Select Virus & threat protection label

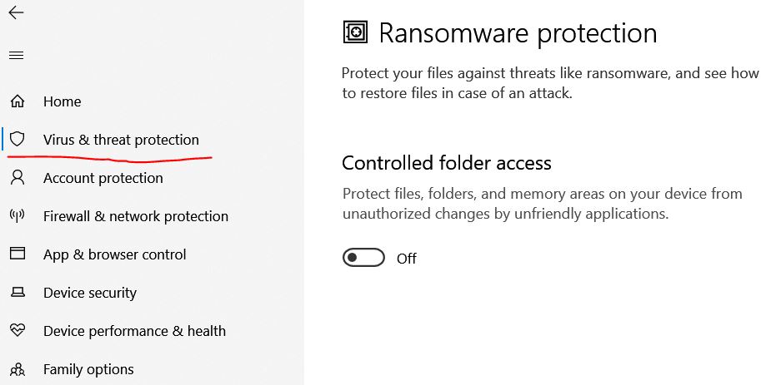(121, 140)
